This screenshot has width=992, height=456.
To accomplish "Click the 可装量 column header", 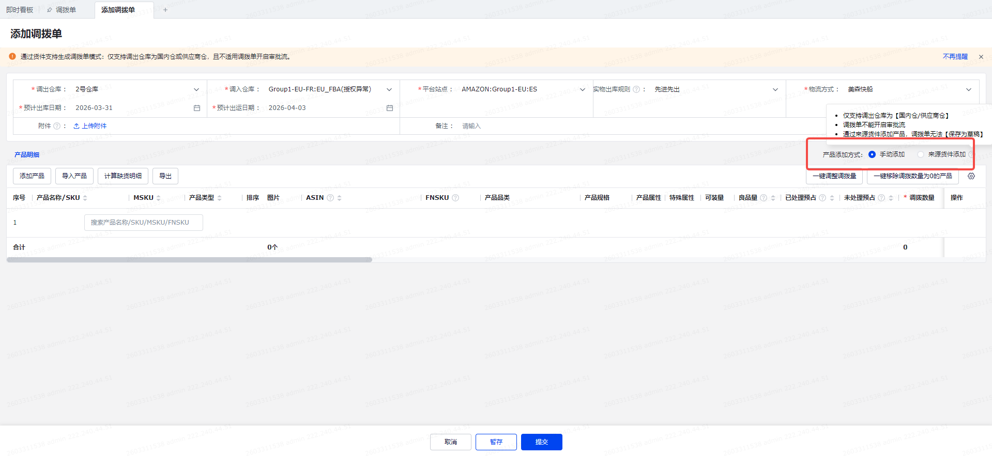I will (x=714, y=198).
